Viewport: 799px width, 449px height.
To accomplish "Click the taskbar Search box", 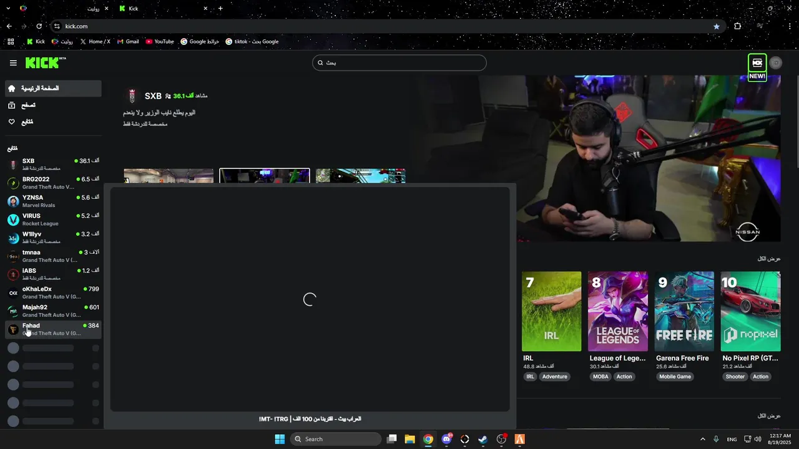I will point(336,439).
